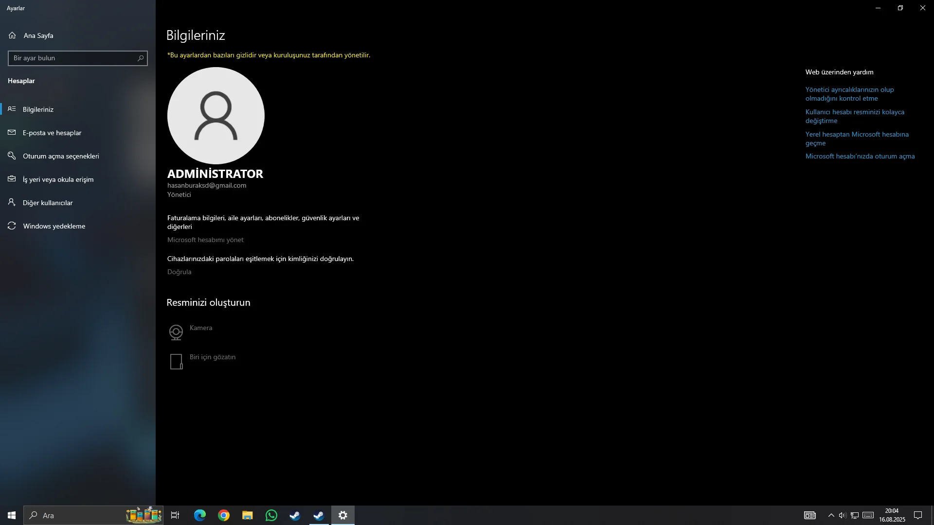Click the Windows yedekleme sync icon
934x525 pixels.
12,226
